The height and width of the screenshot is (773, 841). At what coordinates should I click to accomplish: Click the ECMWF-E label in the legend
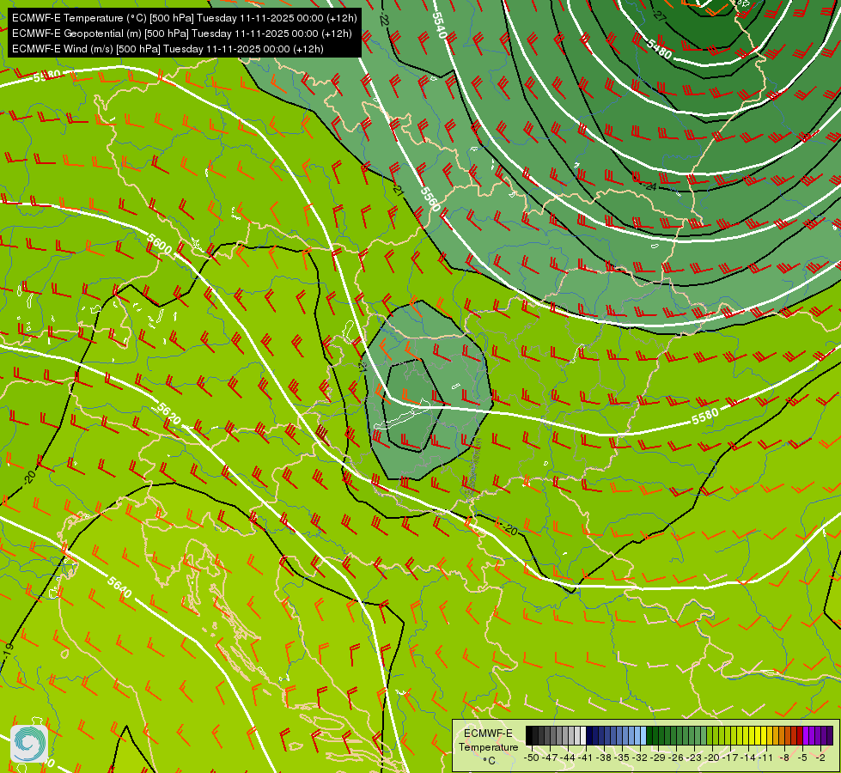(488, 733)
